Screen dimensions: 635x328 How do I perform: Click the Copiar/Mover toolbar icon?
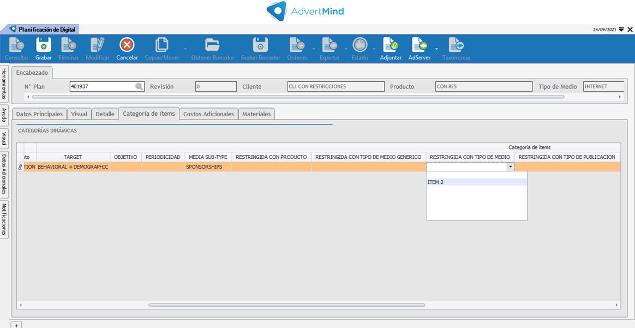tap(162, 45)
